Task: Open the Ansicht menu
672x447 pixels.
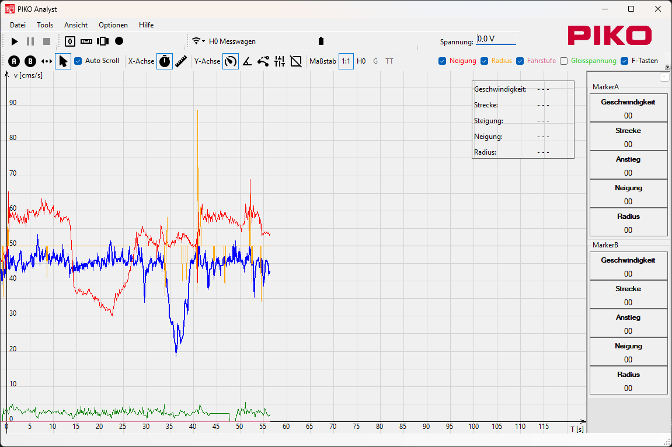Action: [76, 25]
